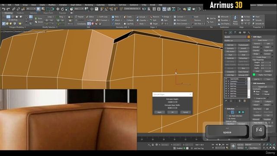Collapse the Selection rollout
This screenshot has width=277, height=156.
(x=230, y=109)
